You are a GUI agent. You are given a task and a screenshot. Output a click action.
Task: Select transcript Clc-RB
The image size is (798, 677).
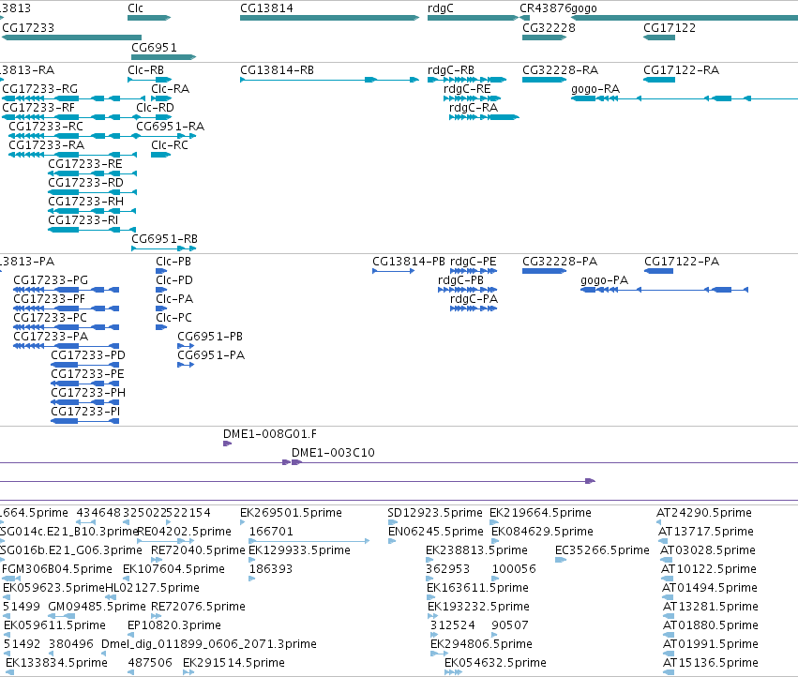[150, 80]
